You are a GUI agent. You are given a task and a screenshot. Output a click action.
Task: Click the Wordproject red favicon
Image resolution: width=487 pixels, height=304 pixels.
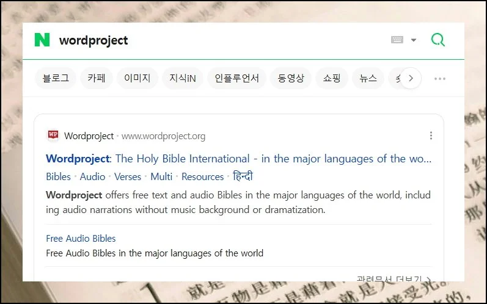(53, 136)
